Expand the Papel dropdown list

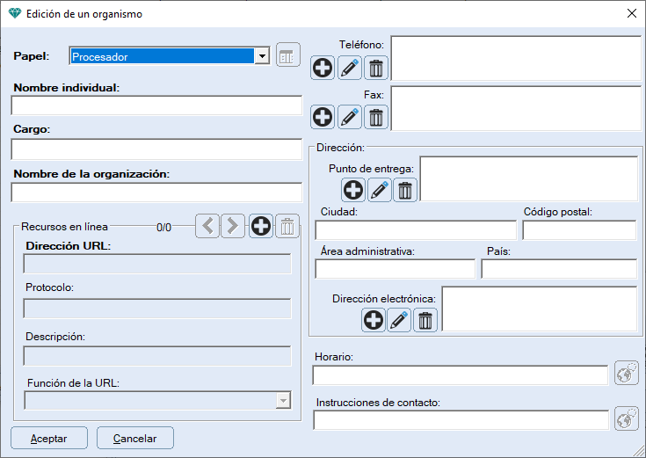pos(261,56)
